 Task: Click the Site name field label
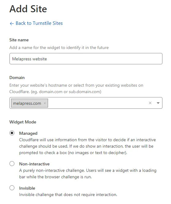point(19,40)
